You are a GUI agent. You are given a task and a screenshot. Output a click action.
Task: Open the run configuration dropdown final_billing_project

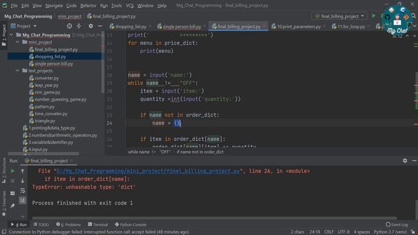(x=340, y=16)
